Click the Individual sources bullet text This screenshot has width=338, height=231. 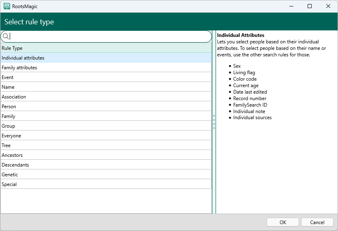[x=252, y=118]
